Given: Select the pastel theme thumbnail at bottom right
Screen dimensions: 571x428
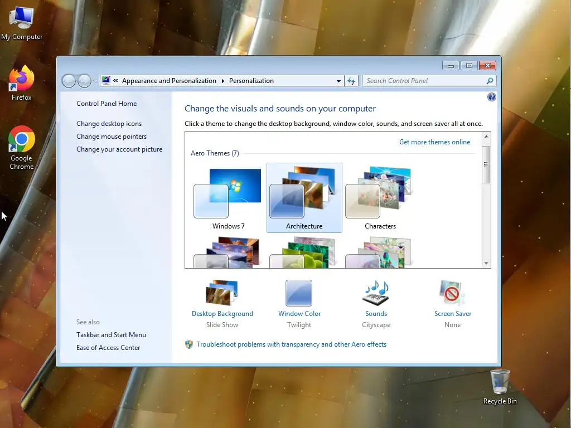Looking at the screenshot, I should (379, 252).
